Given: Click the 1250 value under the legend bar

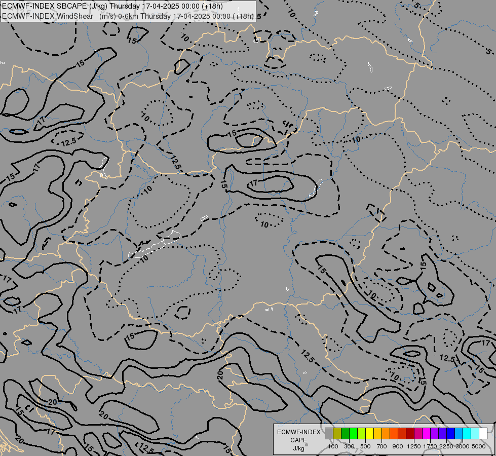Looking at the screenshot, I should pos(414,446).
